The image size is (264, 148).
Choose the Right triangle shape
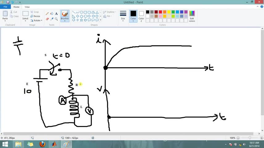tap(74, 16)
